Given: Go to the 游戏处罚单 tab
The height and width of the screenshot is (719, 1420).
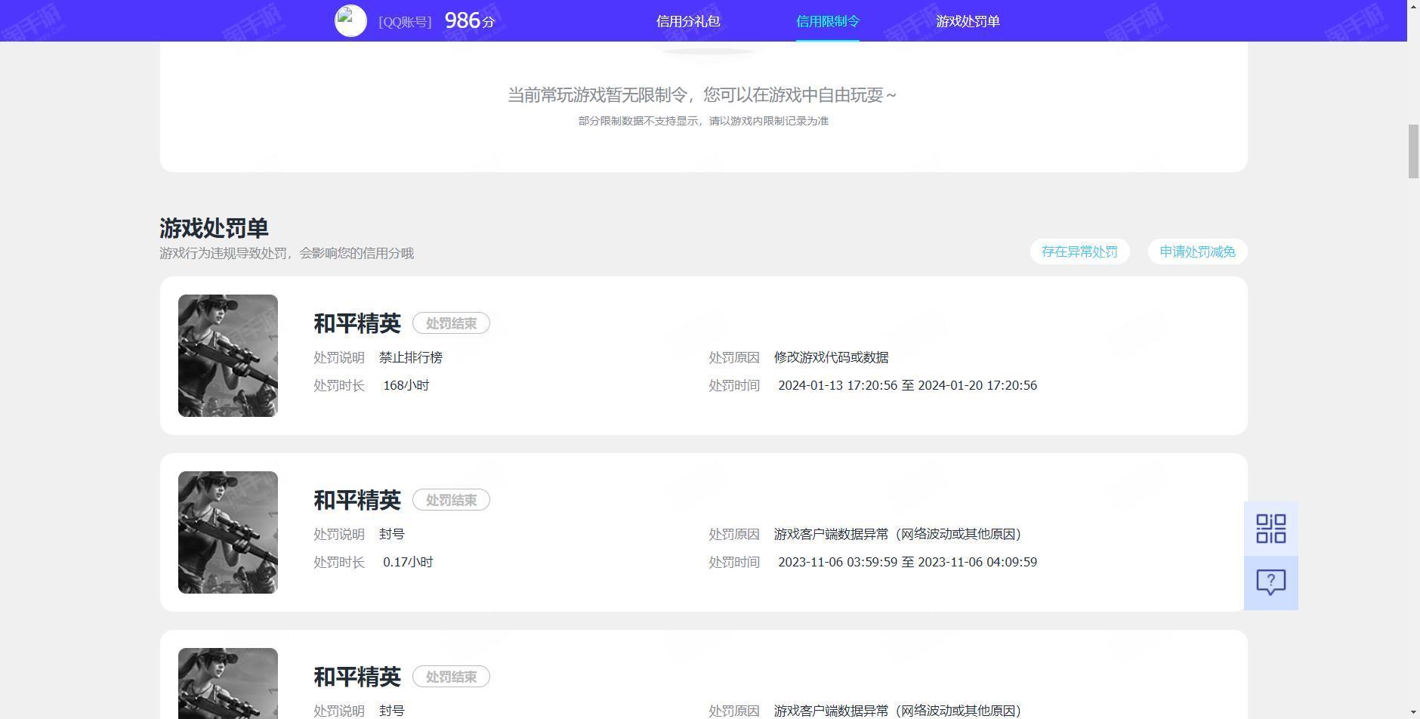Looking at the screenshot, I should click(968, 21).
